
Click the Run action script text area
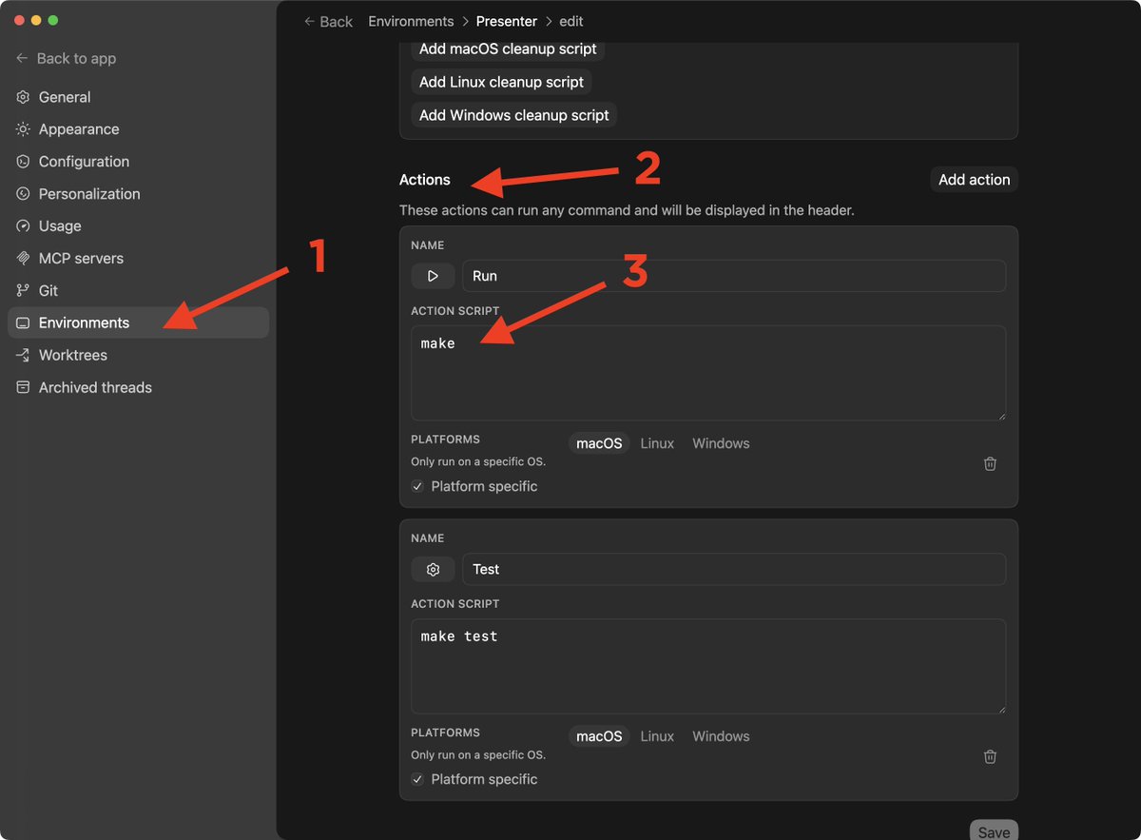click(707, 381)
